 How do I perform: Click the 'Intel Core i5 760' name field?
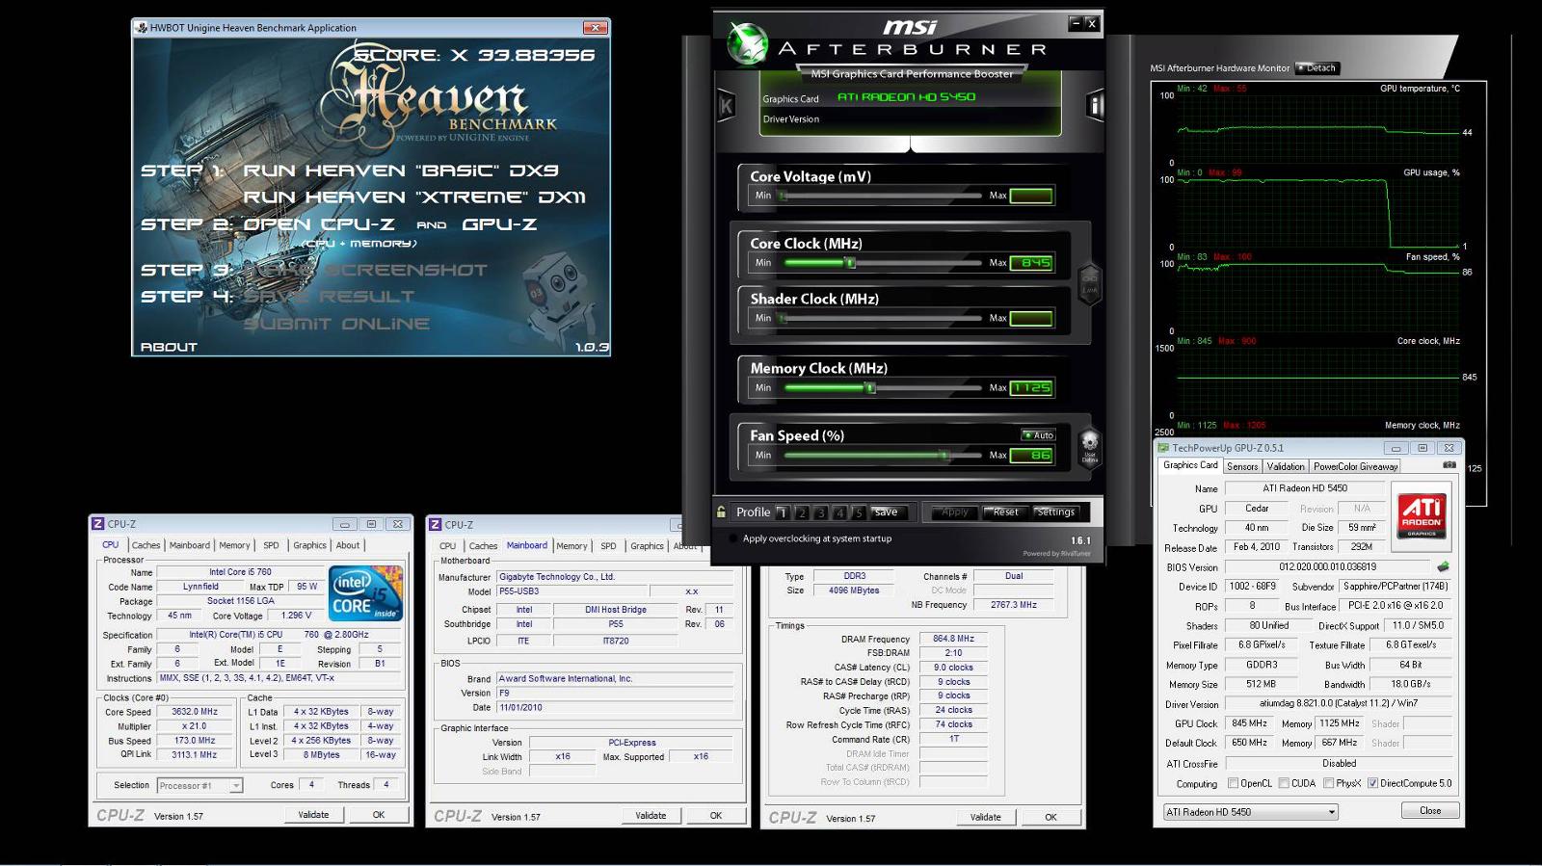pos(240,572)
